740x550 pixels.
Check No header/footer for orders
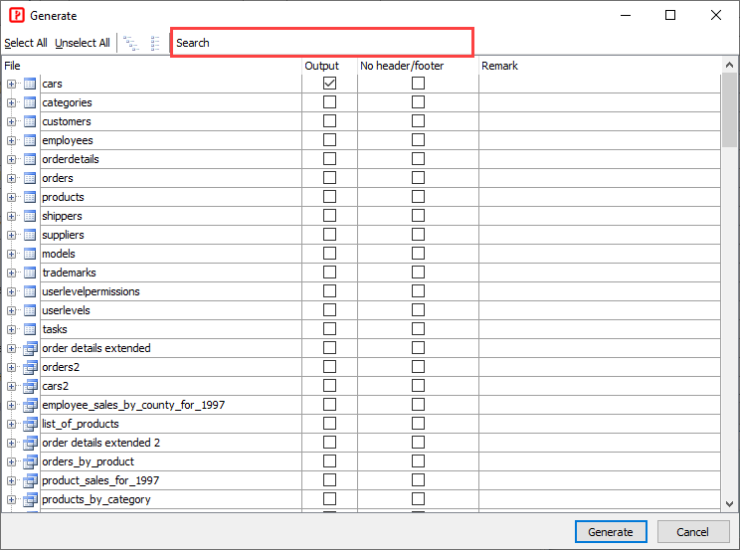coord(418,178)
